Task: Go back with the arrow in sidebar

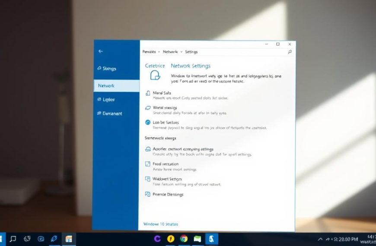Action: pyautogui.click(x=100, y=51)
